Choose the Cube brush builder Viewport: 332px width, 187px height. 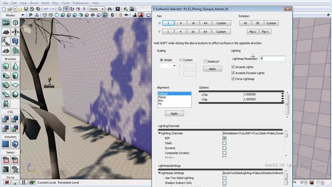[6, 66]
